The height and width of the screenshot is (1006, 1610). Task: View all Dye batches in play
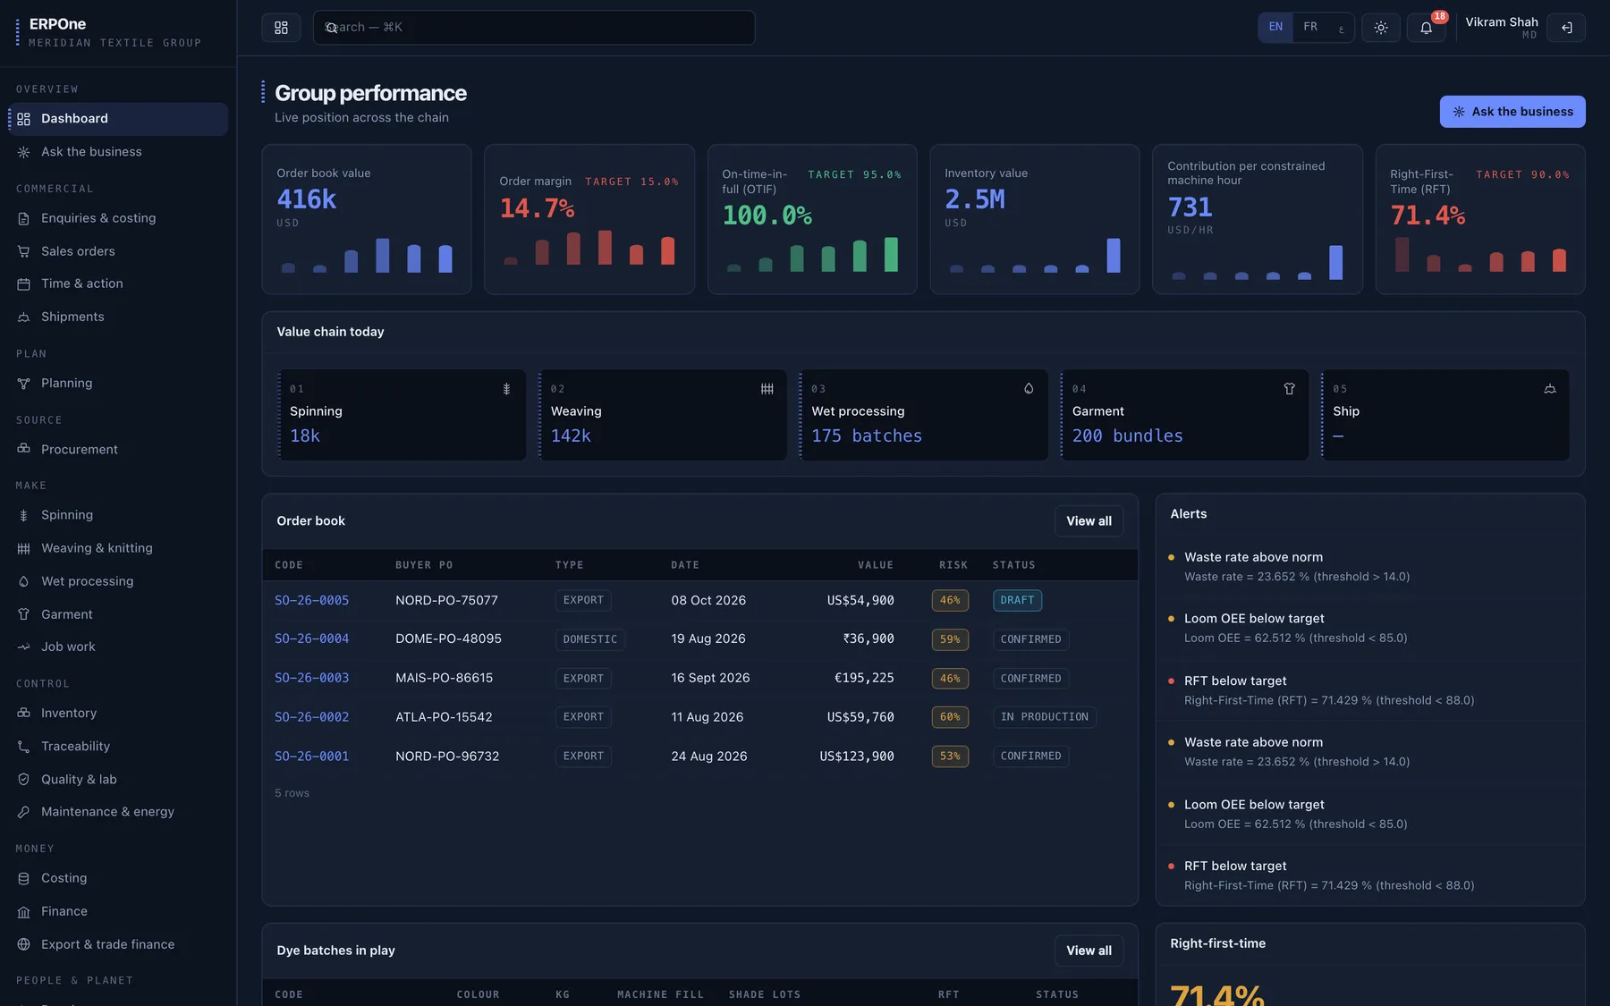pyautogui.click(x=1089, y=951)
